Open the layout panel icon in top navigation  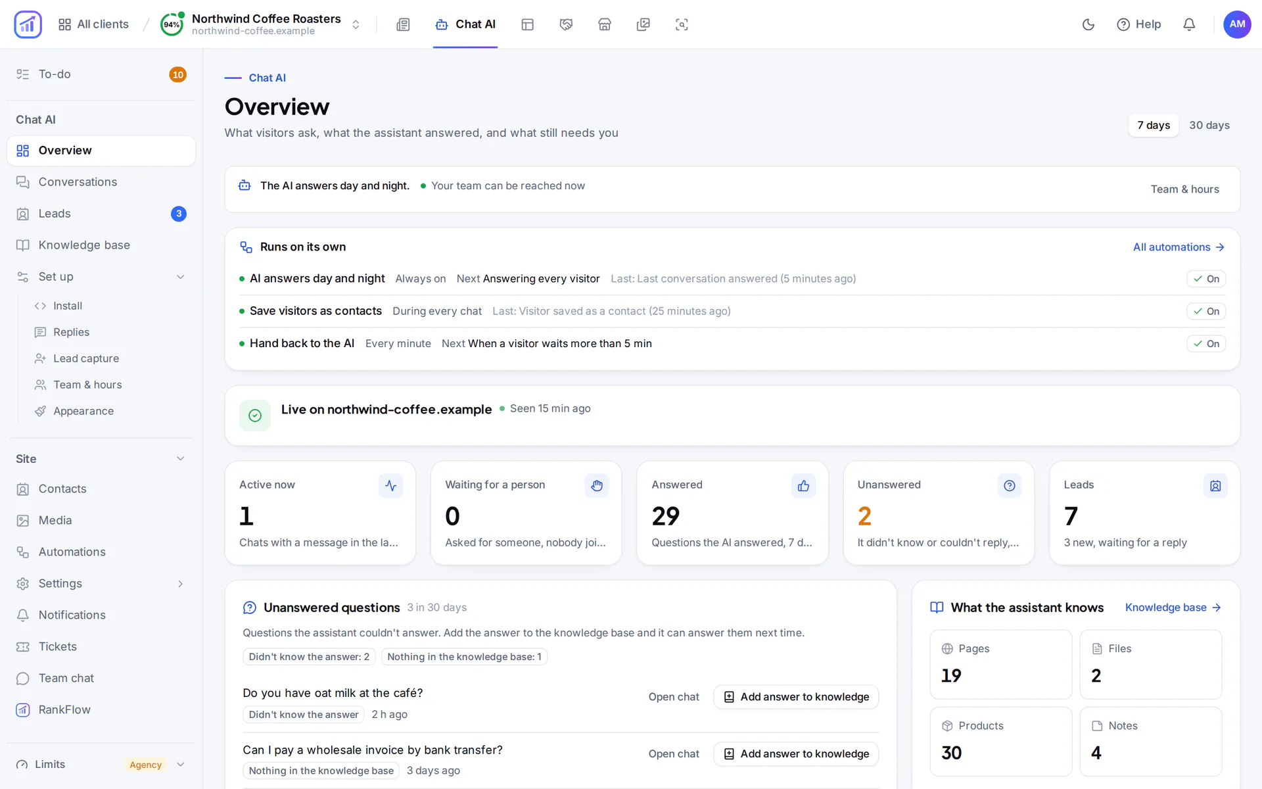527,24
